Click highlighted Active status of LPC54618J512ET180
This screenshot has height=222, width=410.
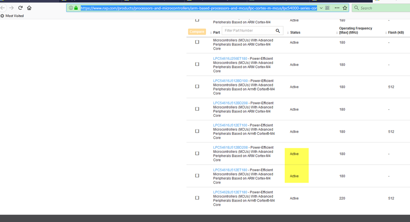pos(294,176)
